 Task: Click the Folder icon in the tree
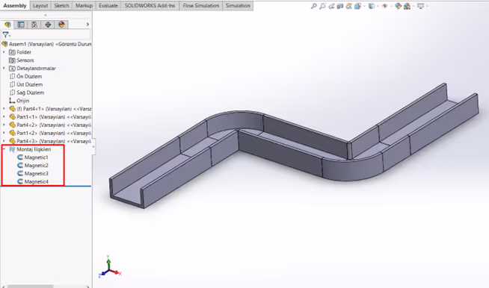pos(12,52)
